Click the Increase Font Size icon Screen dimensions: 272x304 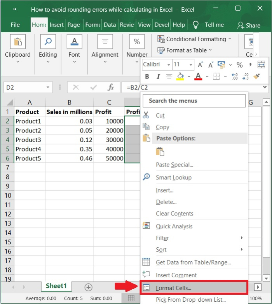click(x=200, y=64)
